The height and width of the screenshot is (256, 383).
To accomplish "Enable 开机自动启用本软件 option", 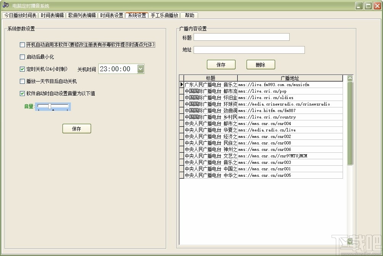I will point(22,45).
